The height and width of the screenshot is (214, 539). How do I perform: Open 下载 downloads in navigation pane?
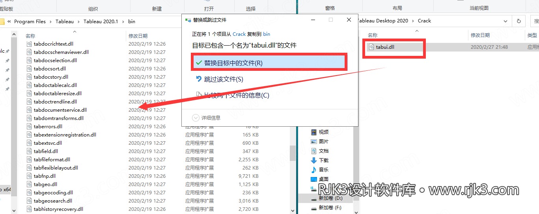tap(324, 160)
